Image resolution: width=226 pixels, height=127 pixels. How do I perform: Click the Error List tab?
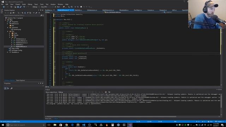click(x=49, y=119)
